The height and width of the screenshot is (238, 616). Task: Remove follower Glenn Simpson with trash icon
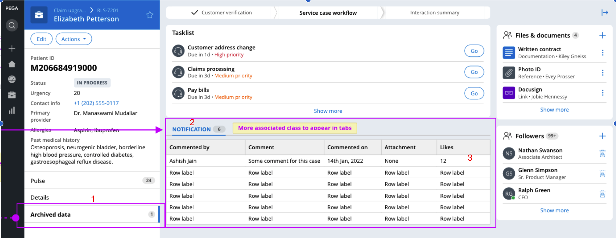click(602, 173)
